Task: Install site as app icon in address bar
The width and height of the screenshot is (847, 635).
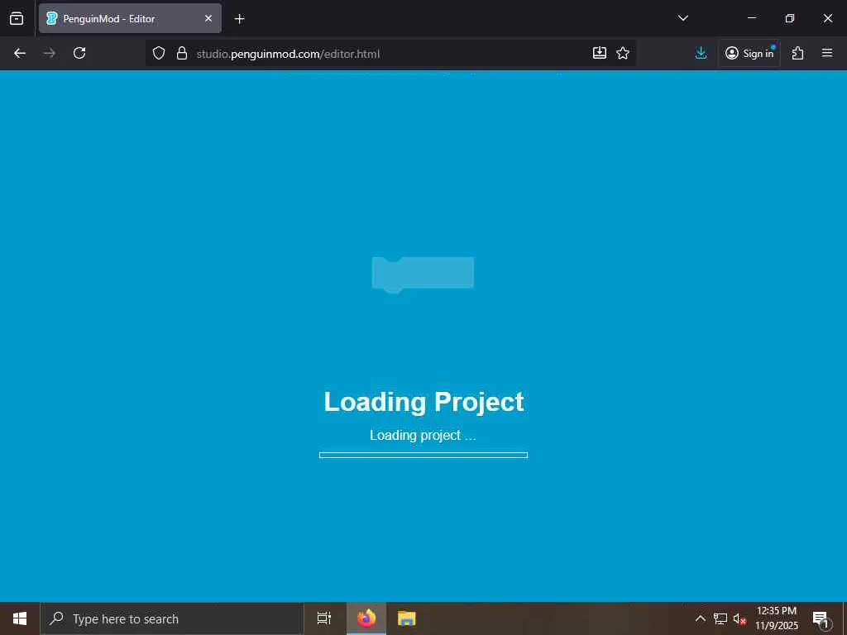Action: [599, 53]
